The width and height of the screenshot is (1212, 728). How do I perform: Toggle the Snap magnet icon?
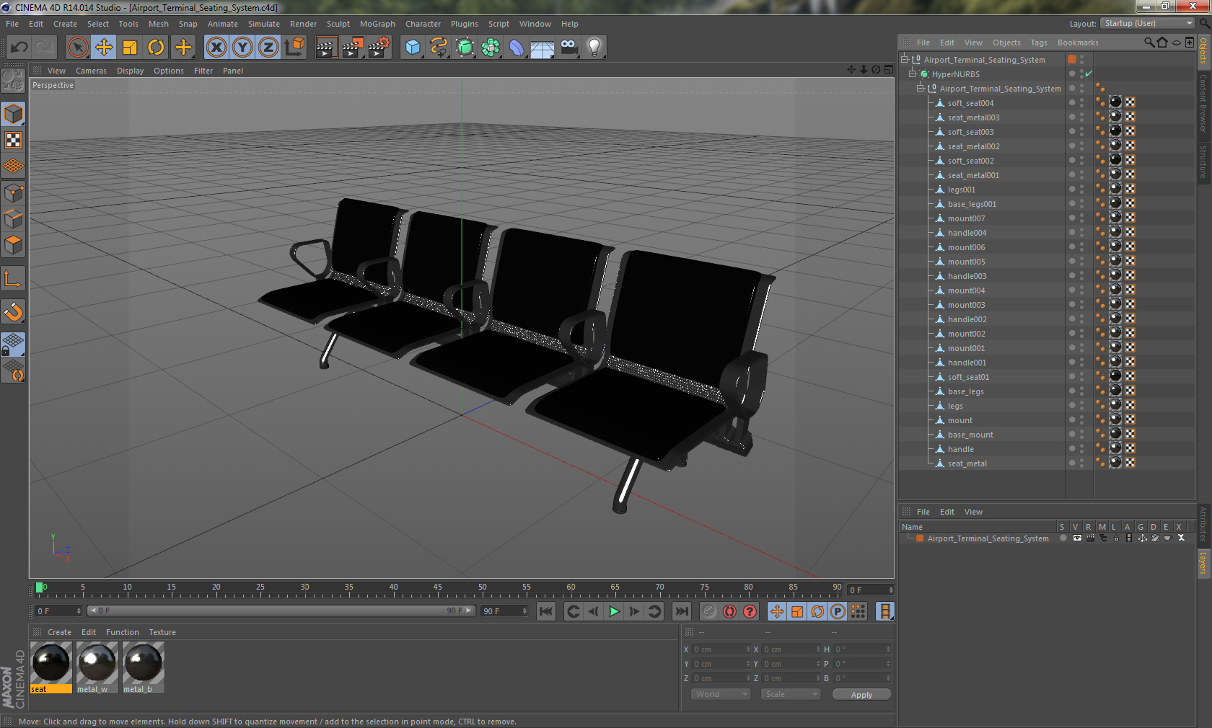13,311
